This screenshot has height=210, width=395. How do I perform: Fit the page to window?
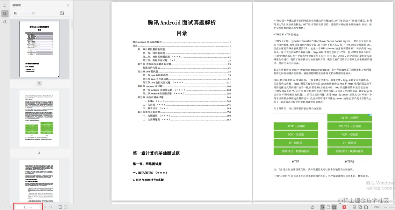pyautogui.click(x=360, y=207)
